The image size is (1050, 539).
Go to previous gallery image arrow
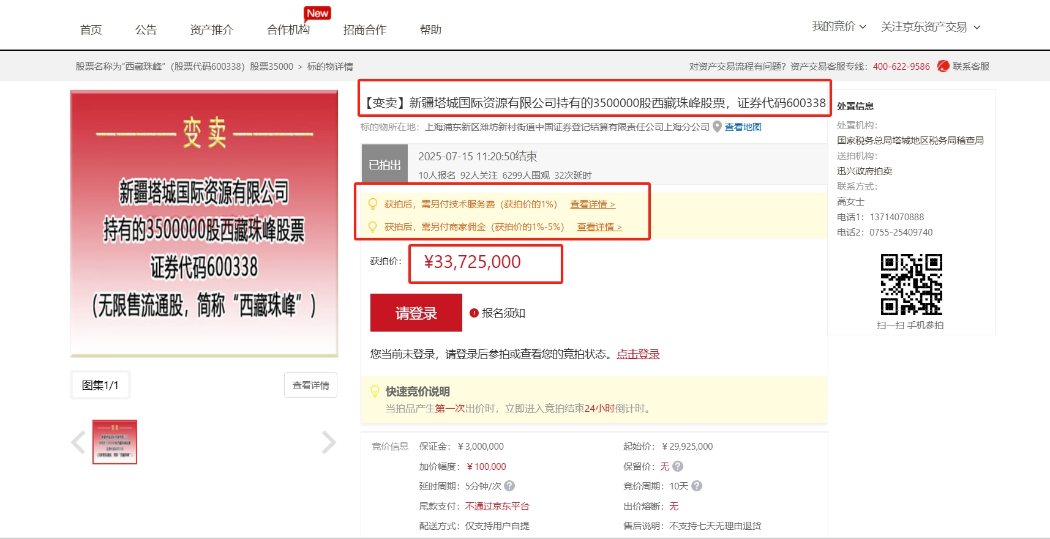point(78,442)
